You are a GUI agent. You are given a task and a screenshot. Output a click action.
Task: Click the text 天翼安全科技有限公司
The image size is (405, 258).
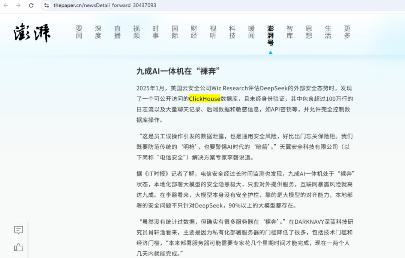[x=309, y=147]
